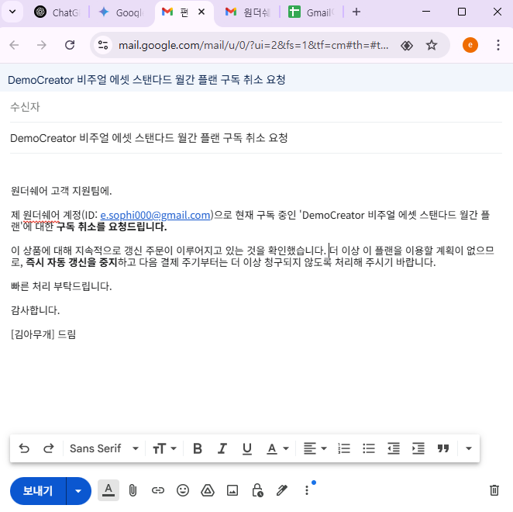Toggle confidential mode lock icon
Viewport: 513px width, 512px height.
tap(257, 490)
